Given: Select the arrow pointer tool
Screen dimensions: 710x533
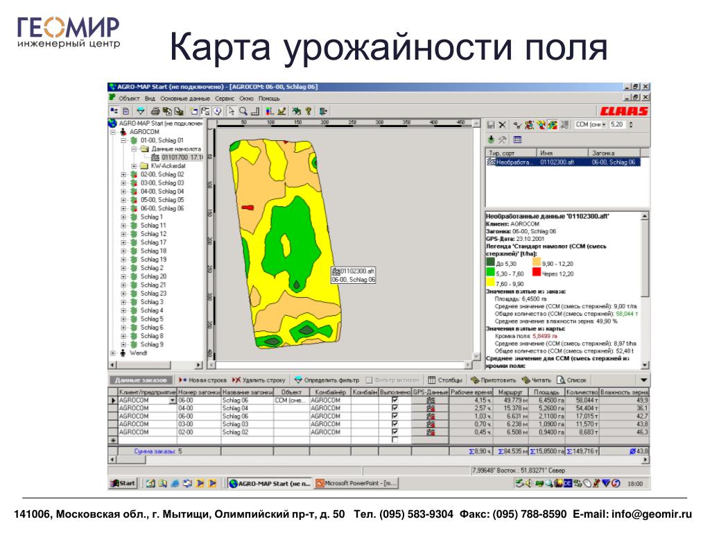Looking at the screenshot, I should coord(232,111).
